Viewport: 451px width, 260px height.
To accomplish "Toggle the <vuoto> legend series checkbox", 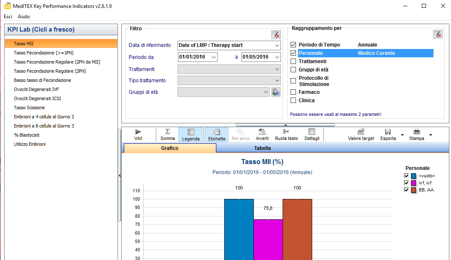I will pos(406,176).
